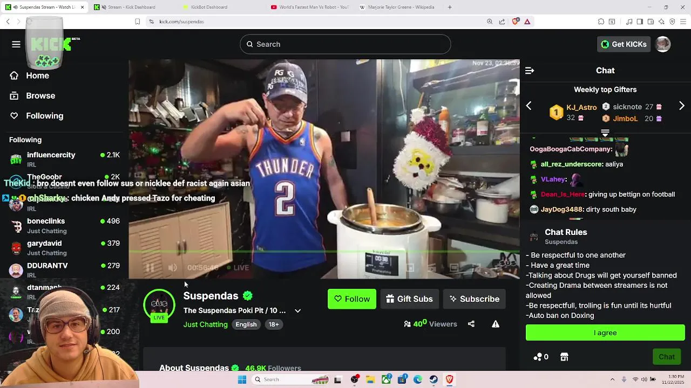Open the Kick hamburger sidebar menu

pyautogui.click(x=16, y=44)
